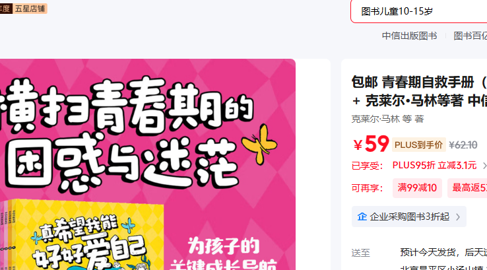Click the 企业采购图书3折起 text
This screenshot has width=487, height=270.
point(409,217)
